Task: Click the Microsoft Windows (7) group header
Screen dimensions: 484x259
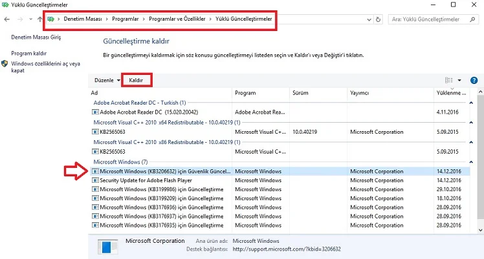Action: tap(120, 161)
